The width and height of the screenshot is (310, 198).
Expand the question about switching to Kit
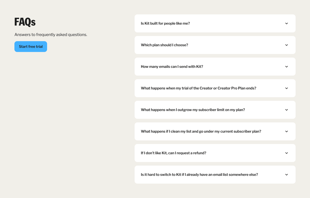[x=215, y=175]
